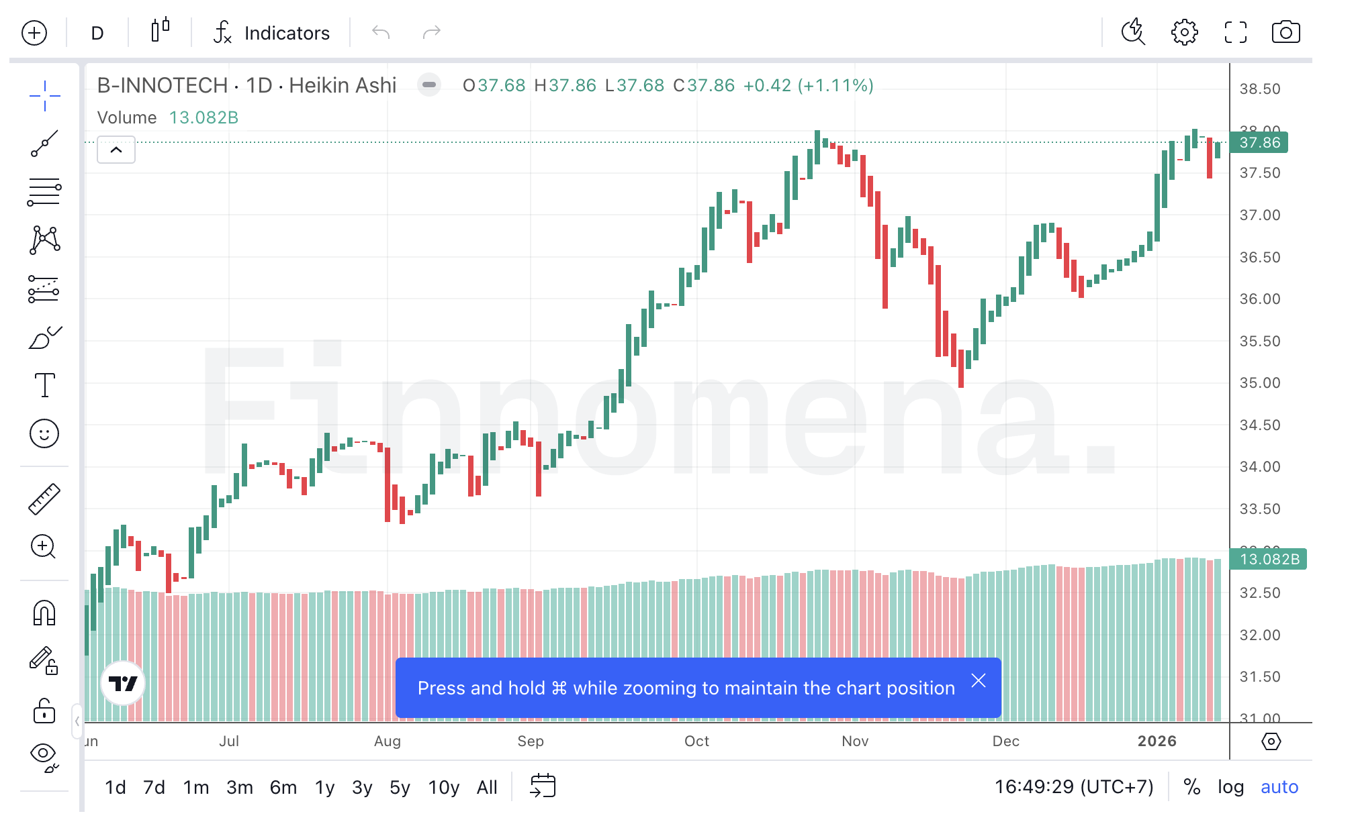Screen dimensions: 1358x828
Task: Open chart settings gear icon
Action: click(1184, 32)
